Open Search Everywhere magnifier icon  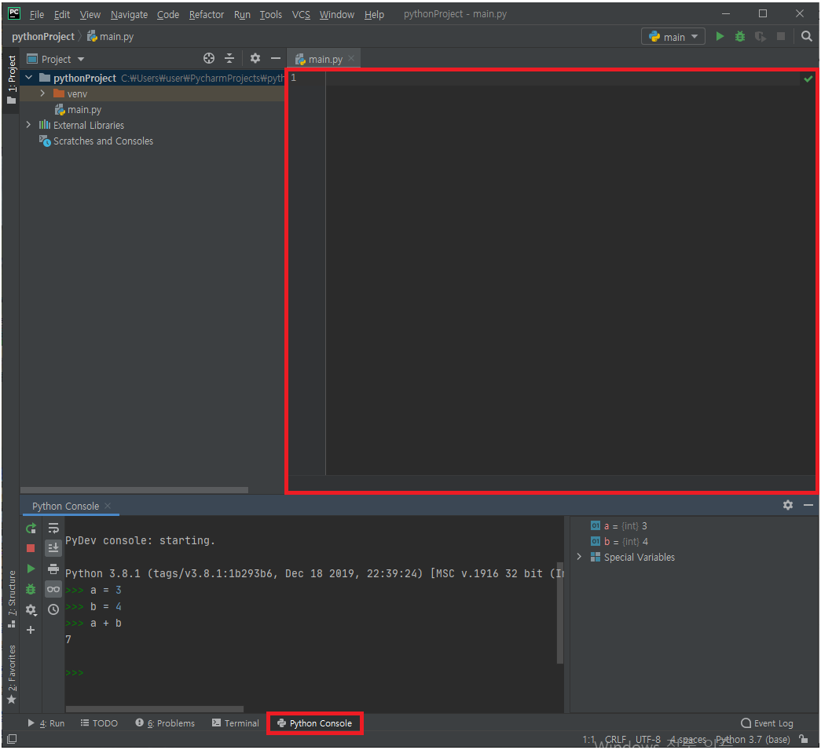click(807, 37)
